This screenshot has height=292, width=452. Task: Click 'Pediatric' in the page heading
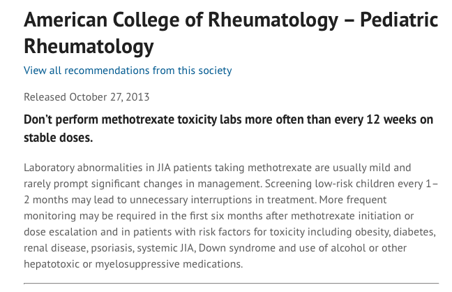[x=399, y=20]
